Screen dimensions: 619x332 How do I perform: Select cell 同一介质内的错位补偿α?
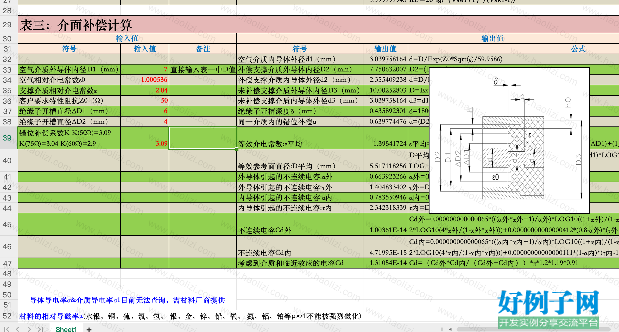point(300,122)
